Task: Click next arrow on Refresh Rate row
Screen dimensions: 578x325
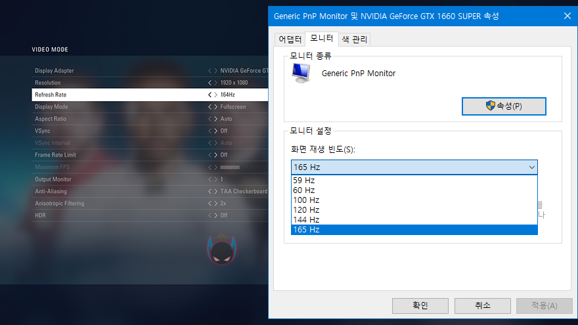Action: [x=215, y=95]
